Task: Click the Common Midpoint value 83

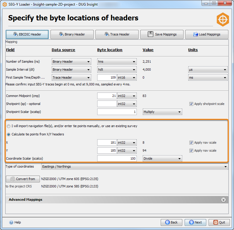Action: click(144, 96)
